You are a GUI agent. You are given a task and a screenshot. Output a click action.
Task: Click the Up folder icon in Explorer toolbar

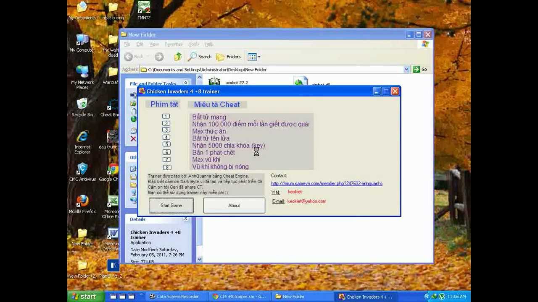point(178,57)
